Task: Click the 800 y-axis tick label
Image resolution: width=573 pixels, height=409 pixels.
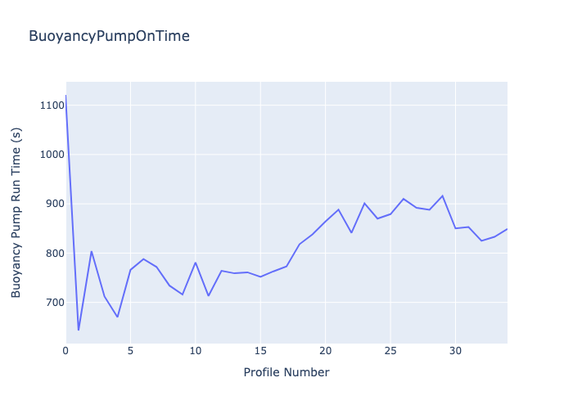Action: (x=54, y=254)
